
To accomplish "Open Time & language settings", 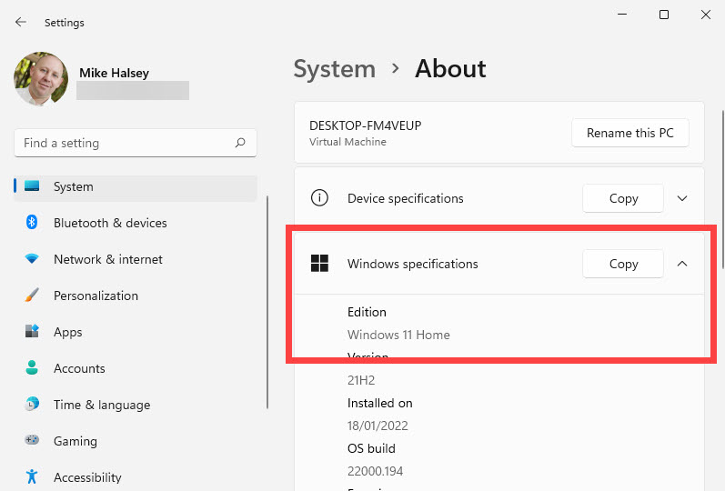I will [x=135, y=405].
